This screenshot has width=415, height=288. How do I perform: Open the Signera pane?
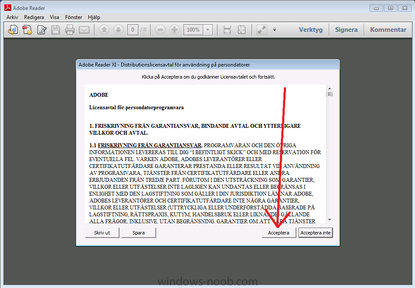(x=346, y=30)
